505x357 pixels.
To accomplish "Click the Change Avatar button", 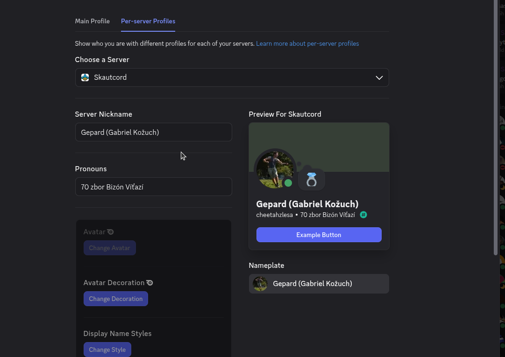I will coord(109,248).
